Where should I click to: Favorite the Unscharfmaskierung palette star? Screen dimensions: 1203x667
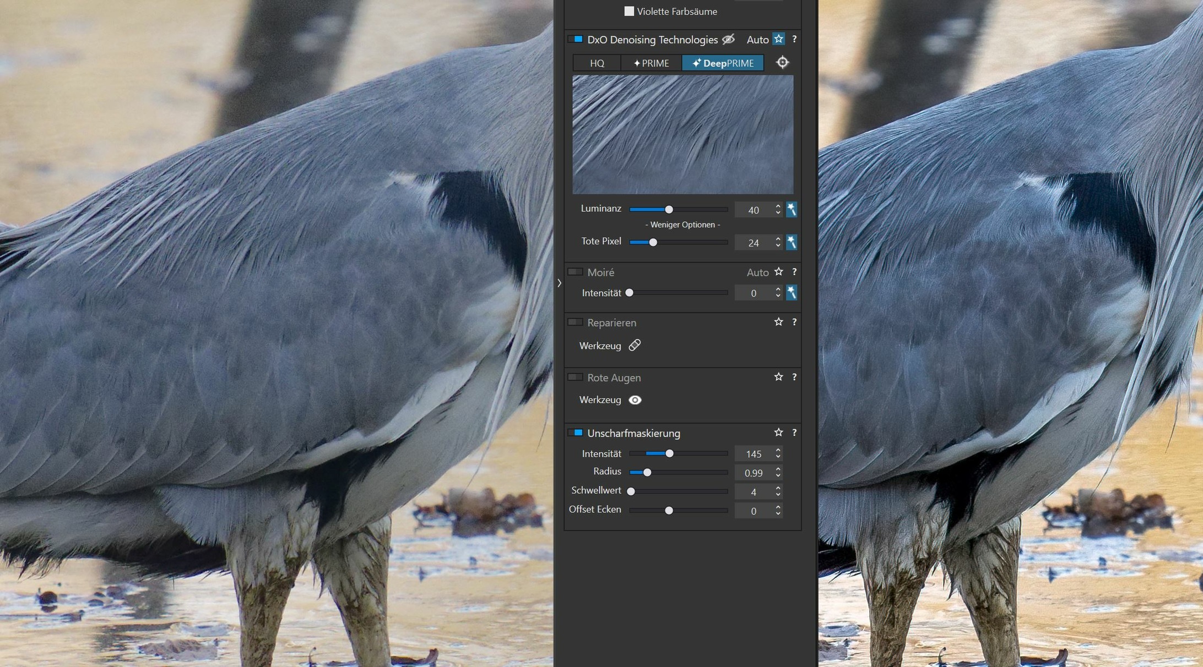[778, 433]
